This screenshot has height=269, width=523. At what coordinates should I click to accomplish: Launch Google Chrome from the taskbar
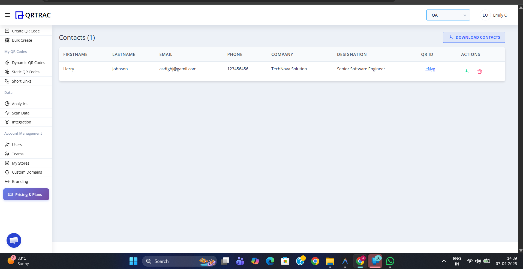[315, 261]
